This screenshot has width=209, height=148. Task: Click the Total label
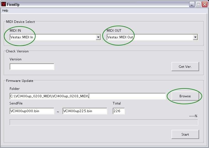117,103
